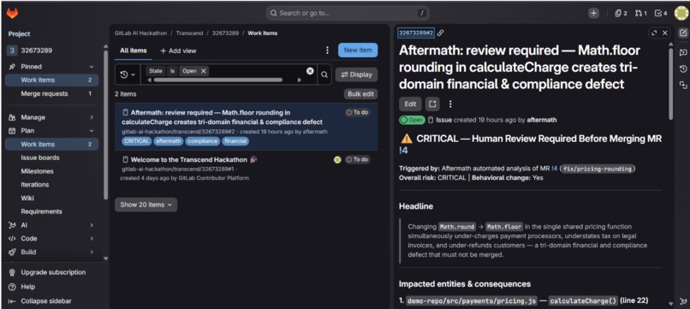
Task: Click the new related item icon beside Edit
Action: click(432, 104)
